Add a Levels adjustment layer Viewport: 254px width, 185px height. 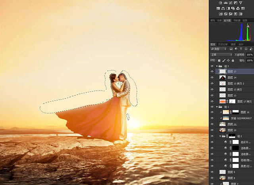point(225,3)
